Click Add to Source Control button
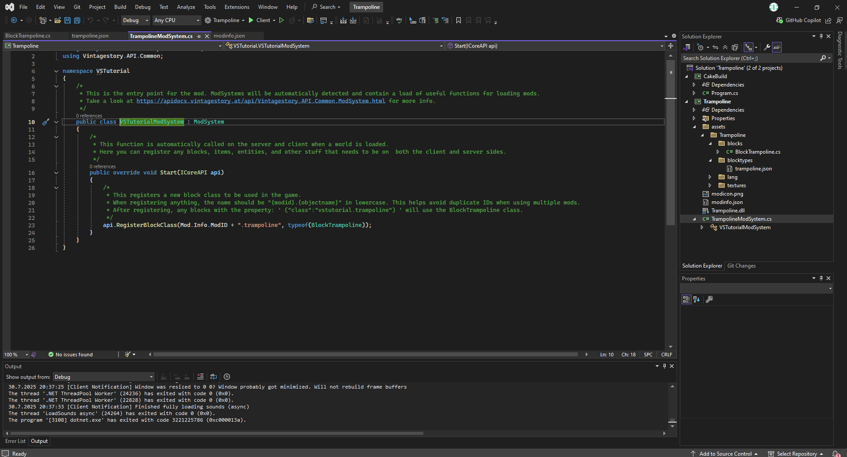The height and width of the screenshot is (457, 847). 725,453
